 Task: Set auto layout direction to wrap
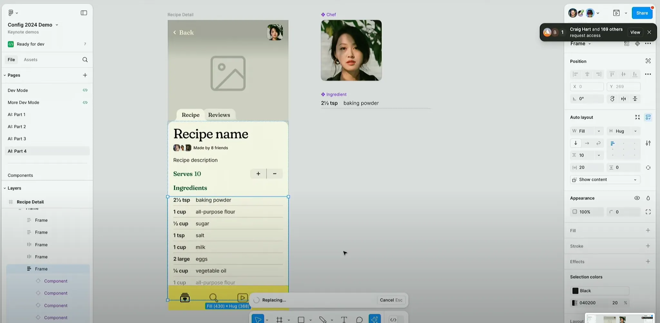pos(598,143)
